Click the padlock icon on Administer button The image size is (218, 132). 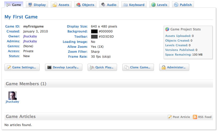pyautogui.click(x=164, y=67)
